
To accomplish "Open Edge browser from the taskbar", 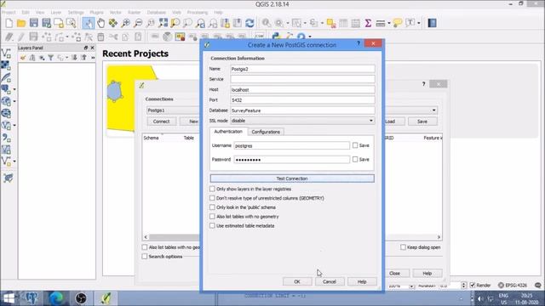I will click(56, 298).
